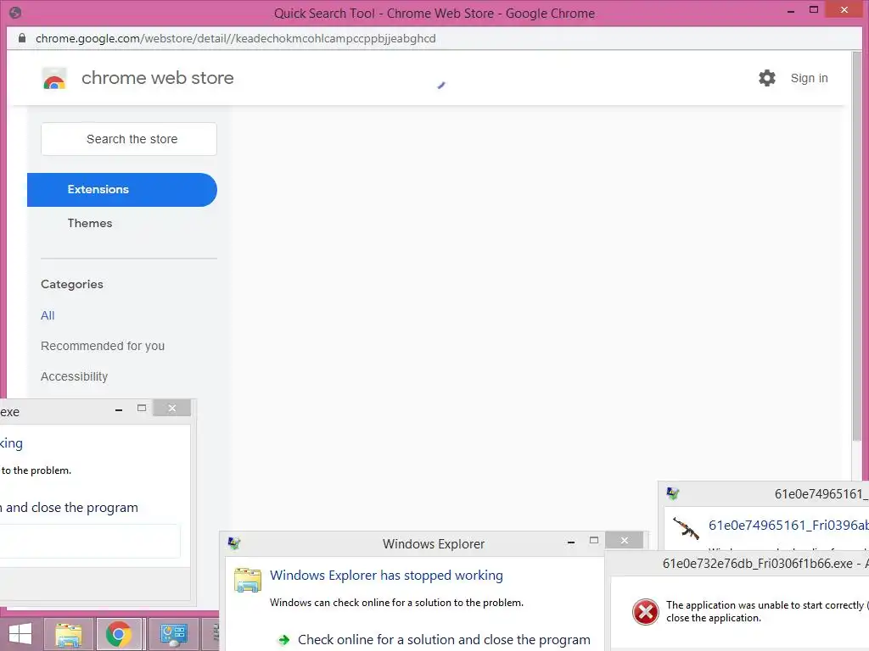
Task: Click 'Windows Explorer has stopped working' heading
Action: tap(386, 576)
